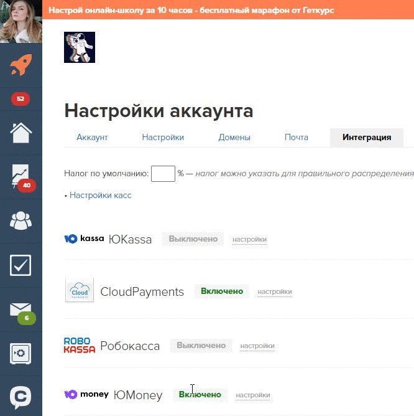
Task: Toggle ЮMoney Включено status
Action: tap(200, 395)
